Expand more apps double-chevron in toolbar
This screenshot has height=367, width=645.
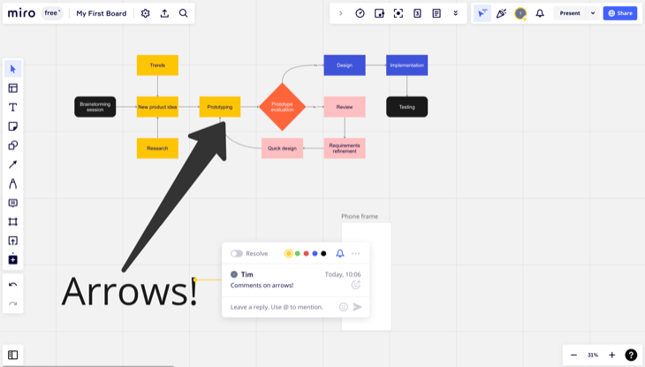(x=455, y=13)
